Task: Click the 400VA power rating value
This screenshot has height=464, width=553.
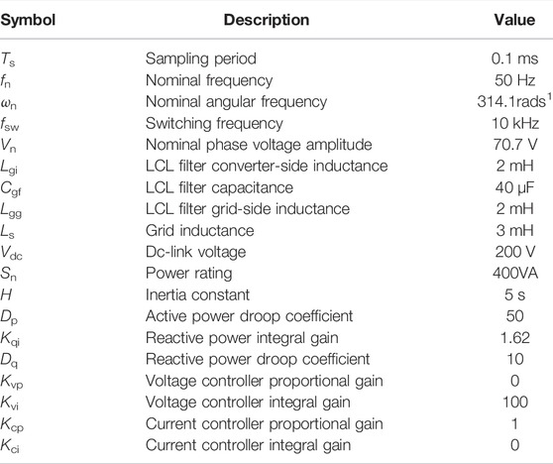Action: coord(515,274)
